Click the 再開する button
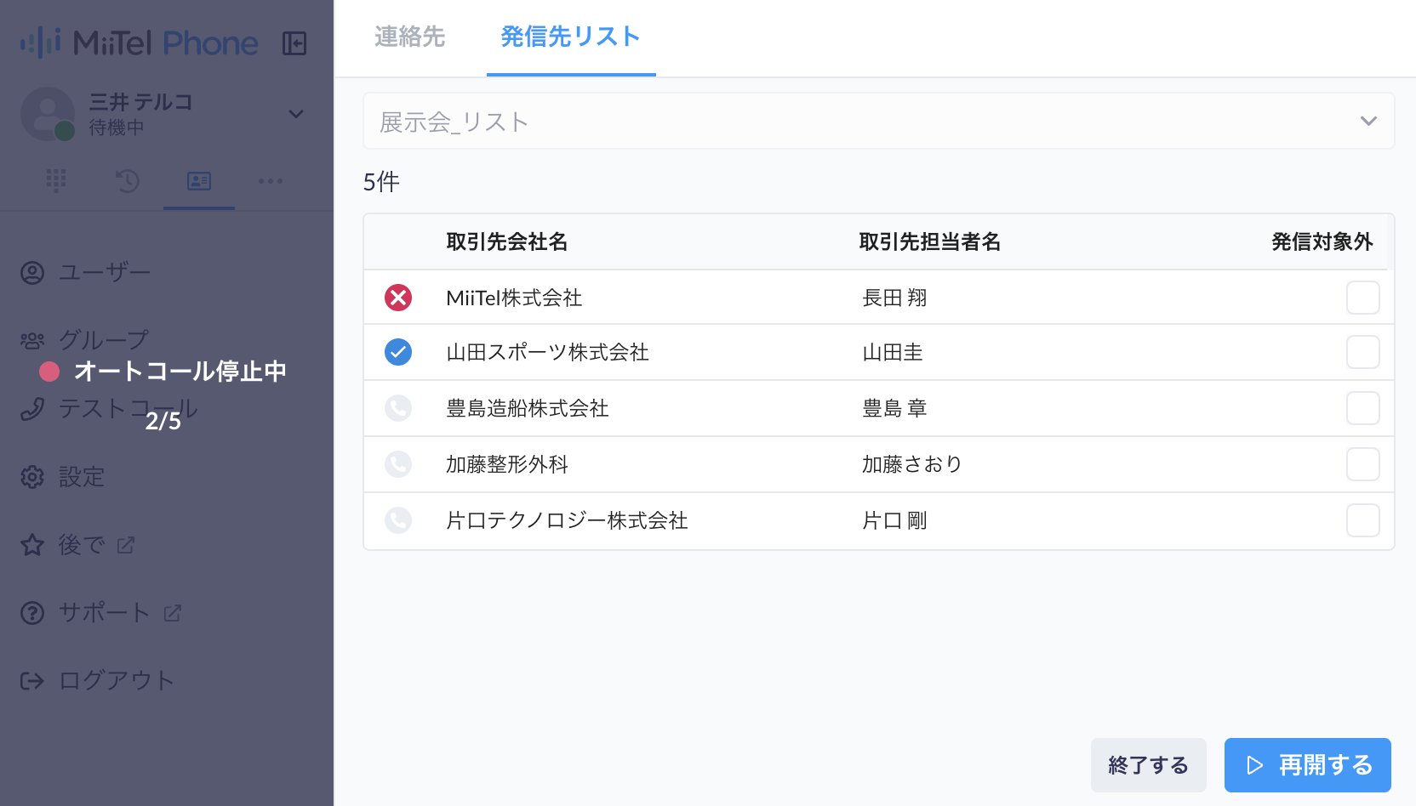The image size is (1416, 806). pos(1308,765)
